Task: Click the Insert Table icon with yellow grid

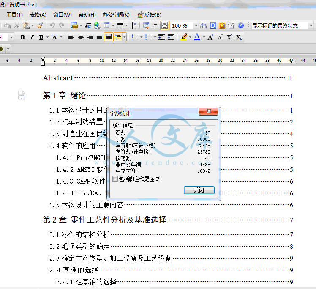Action: (74, 25)
